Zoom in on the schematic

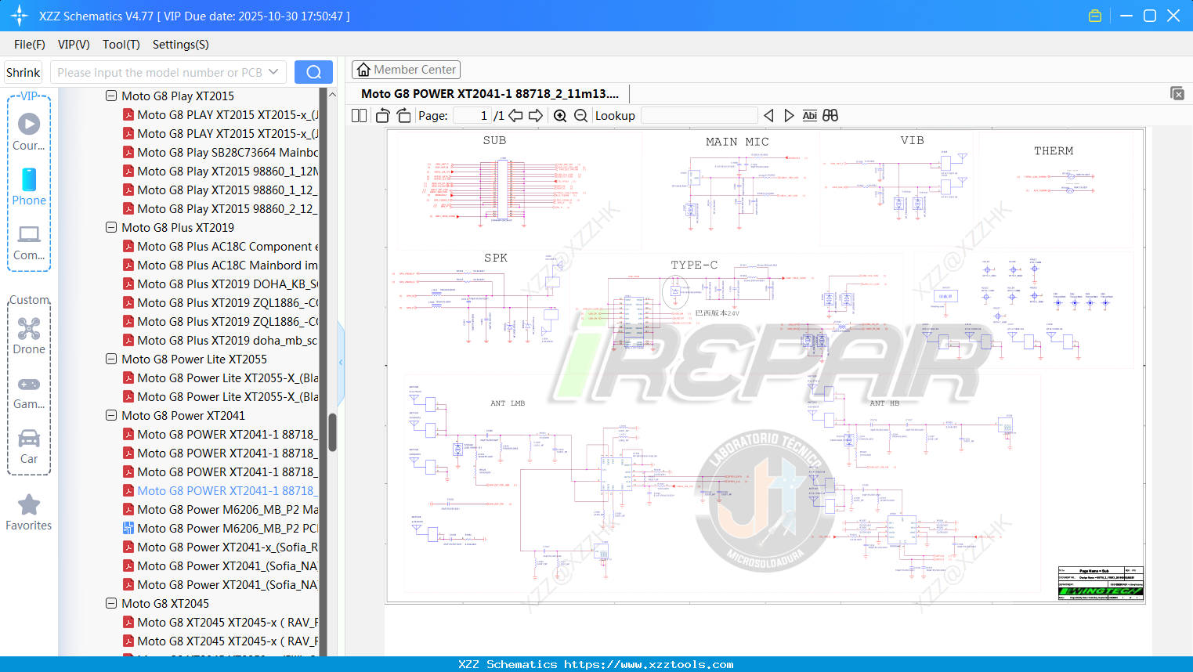coord(560,116)
